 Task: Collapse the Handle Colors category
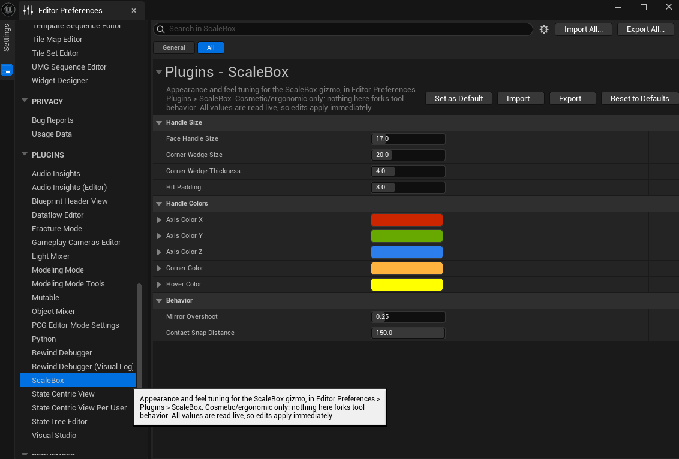159,204
